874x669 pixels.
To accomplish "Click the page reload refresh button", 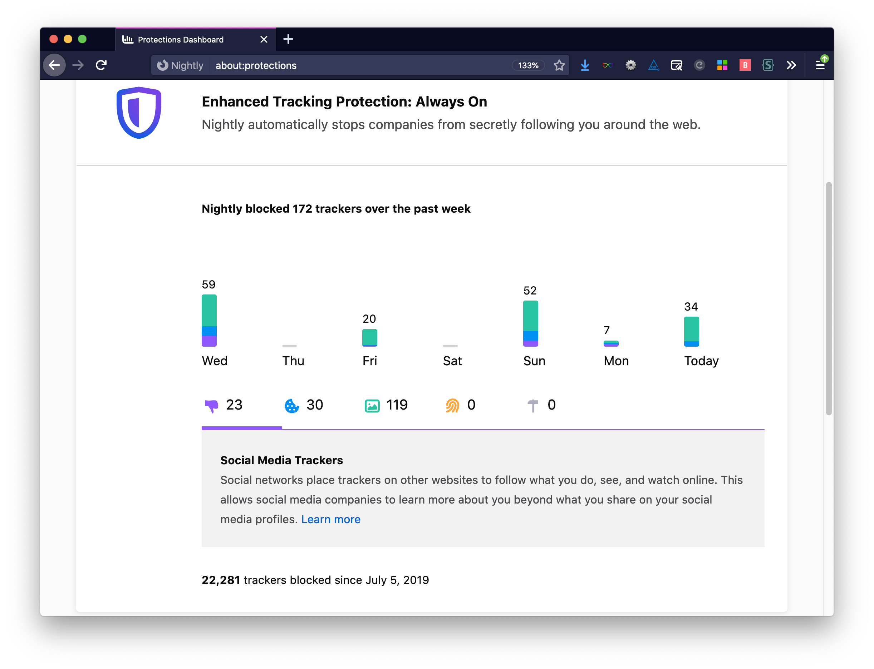I will point(101,65).
